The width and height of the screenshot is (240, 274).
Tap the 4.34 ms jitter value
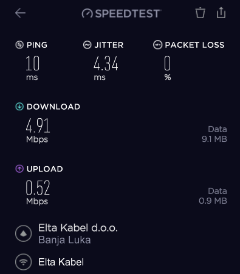pyautogui.click(x=106, y=68)
